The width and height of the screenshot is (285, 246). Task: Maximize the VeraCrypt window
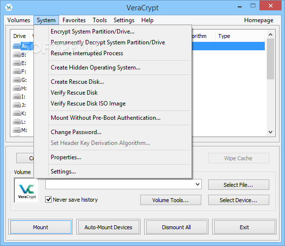(253, 6)
